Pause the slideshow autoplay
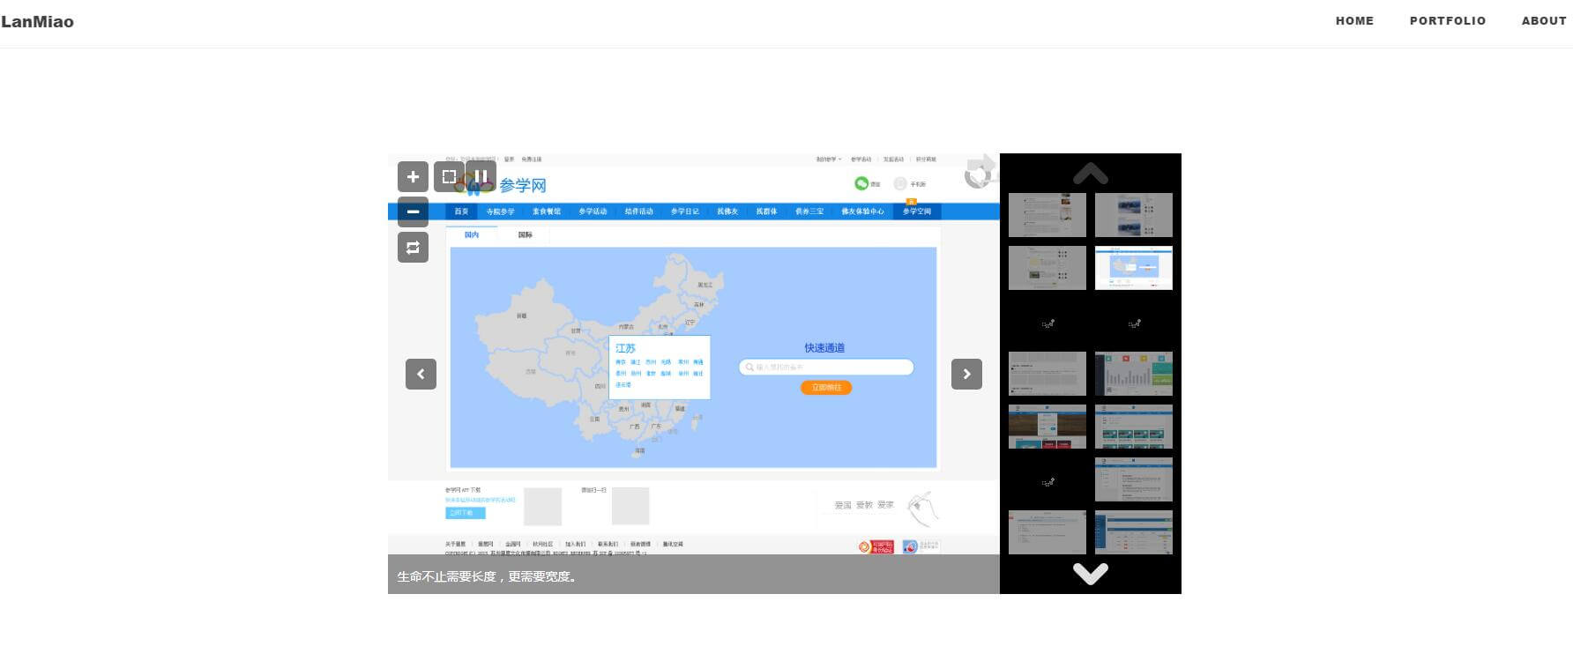The image size is (1573, 661). pos(481,176)
